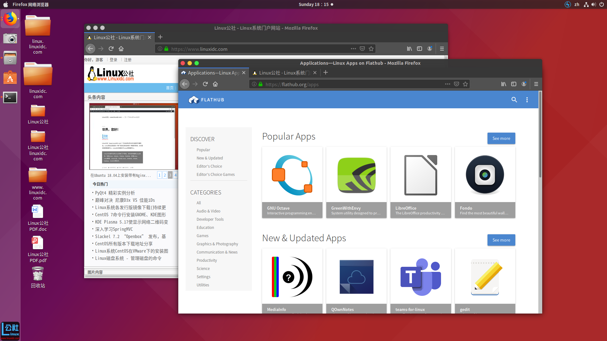The width and height of the screenshot is (607, 341).
Task: Open the volume indicator in top bar
Action: (593, 4)
